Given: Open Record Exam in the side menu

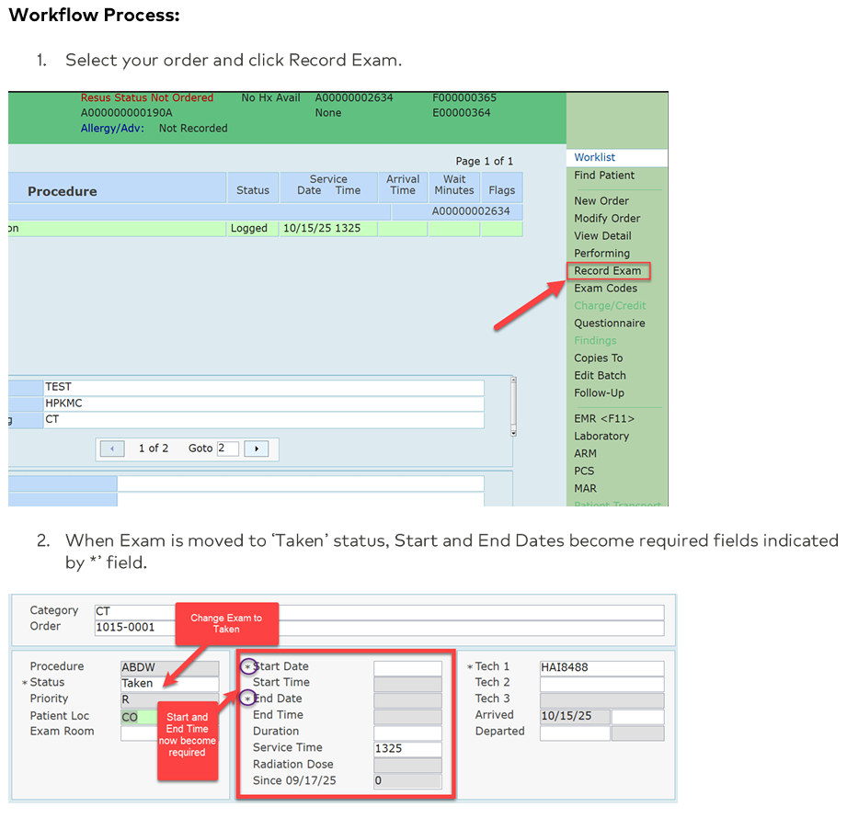Looking at the screenshot, I should coord(608,271).
